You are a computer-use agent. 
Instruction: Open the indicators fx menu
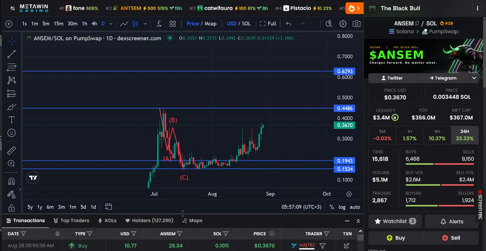pyautogui.click(x=159, y=24)
